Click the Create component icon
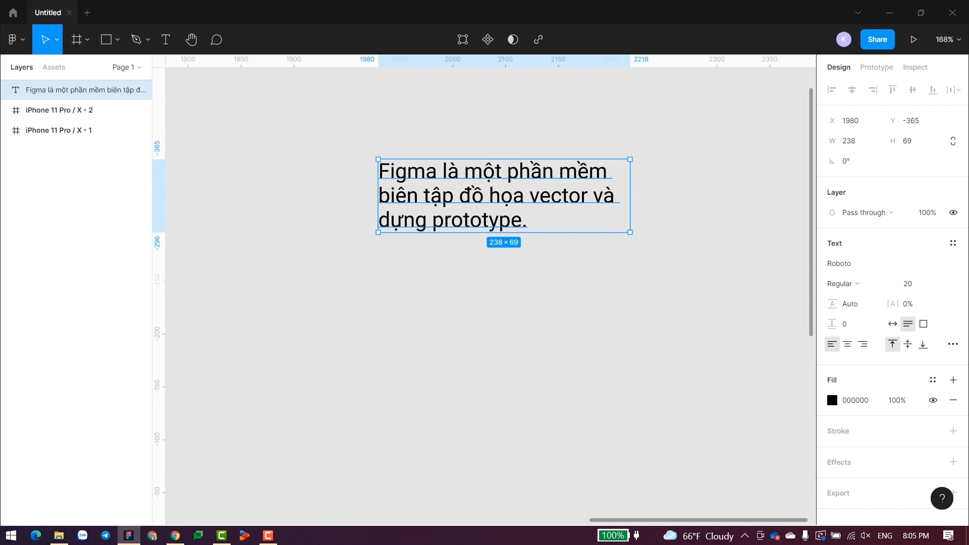 click(488, 39)
